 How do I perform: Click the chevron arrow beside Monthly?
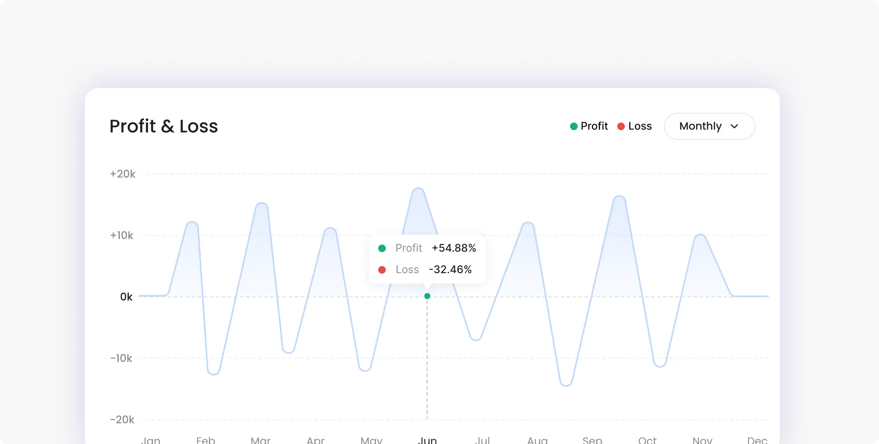[x=734, y=126]
